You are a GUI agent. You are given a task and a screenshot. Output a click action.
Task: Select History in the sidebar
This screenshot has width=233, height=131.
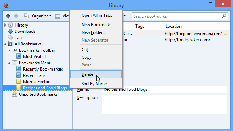coord(21,25)
